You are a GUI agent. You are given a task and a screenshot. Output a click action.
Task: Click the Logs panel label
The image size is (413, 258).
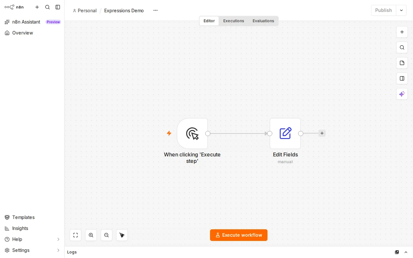click(72, 252)
